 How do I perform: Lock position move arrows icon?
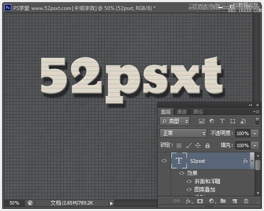(198, 145)
